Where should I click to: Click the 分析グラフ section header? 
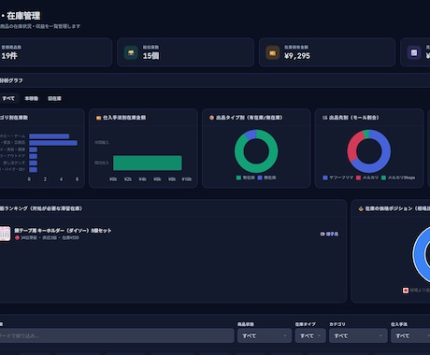pyautogui.click(x=11, y=80)
